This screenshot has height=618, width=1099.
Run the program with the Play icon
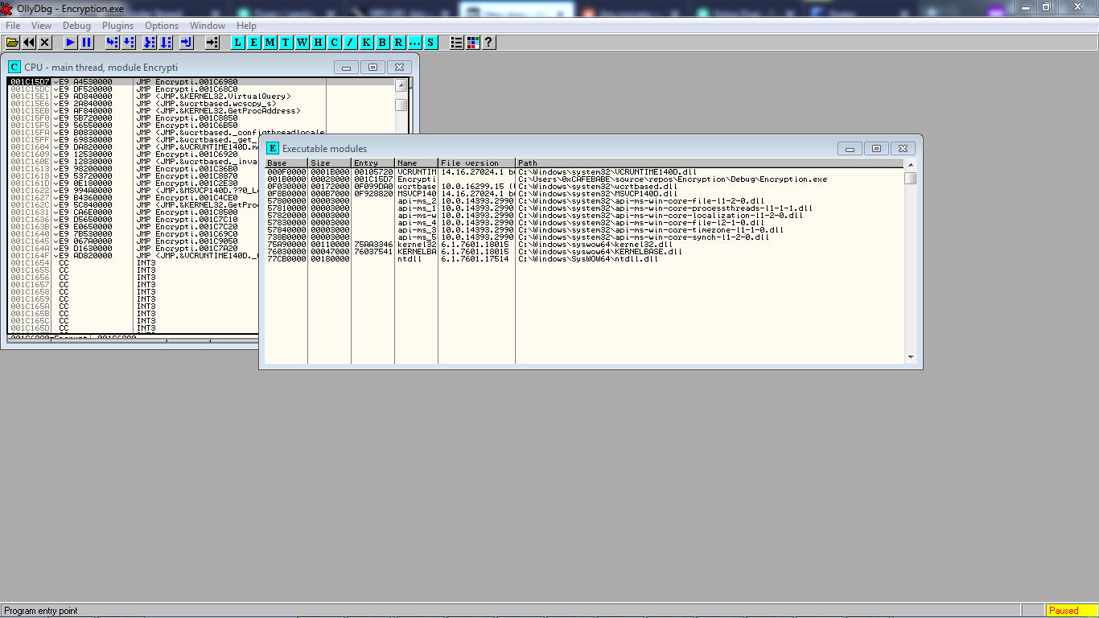coord(70,43)
